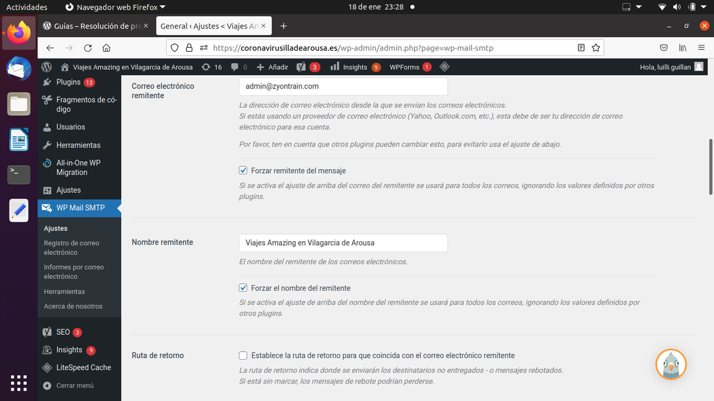Enable the Ruta de retorno checkbox

tap(243, 355)
